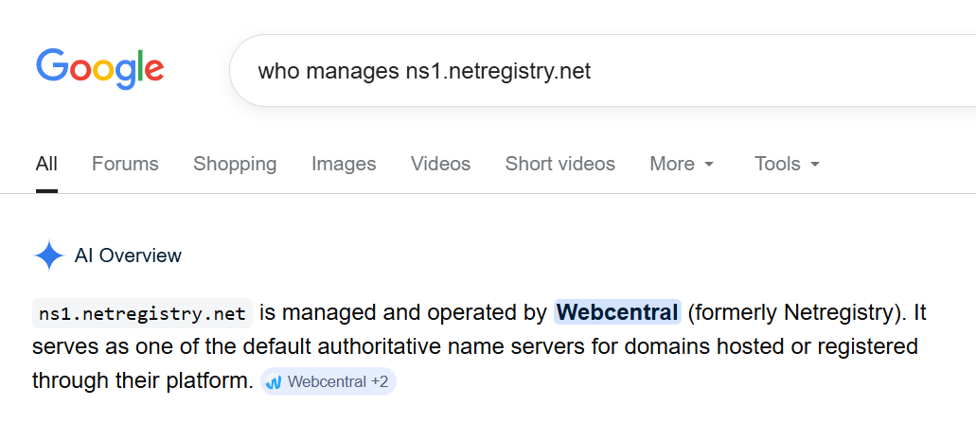
Task: Click the +2 count in sources chip
Action: (380, 382)
